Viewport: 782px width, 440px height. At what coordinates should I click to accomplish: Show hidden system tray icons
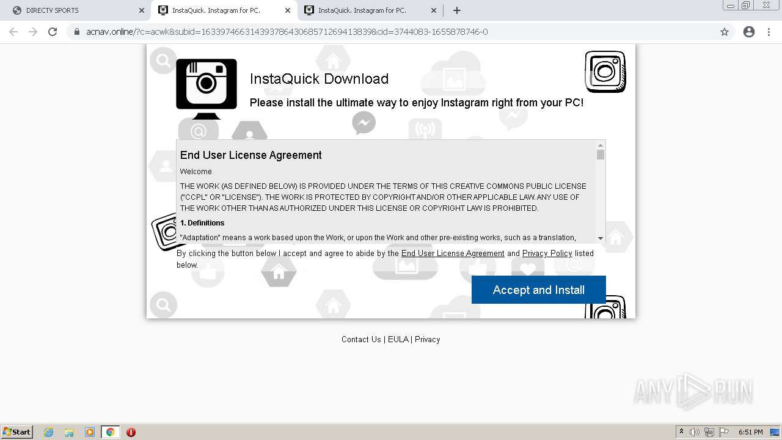point(681,432)
